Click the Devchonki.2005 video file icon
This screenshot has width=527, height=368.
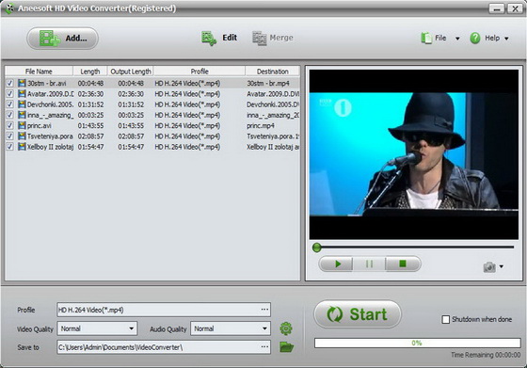[x=22, y=104]
